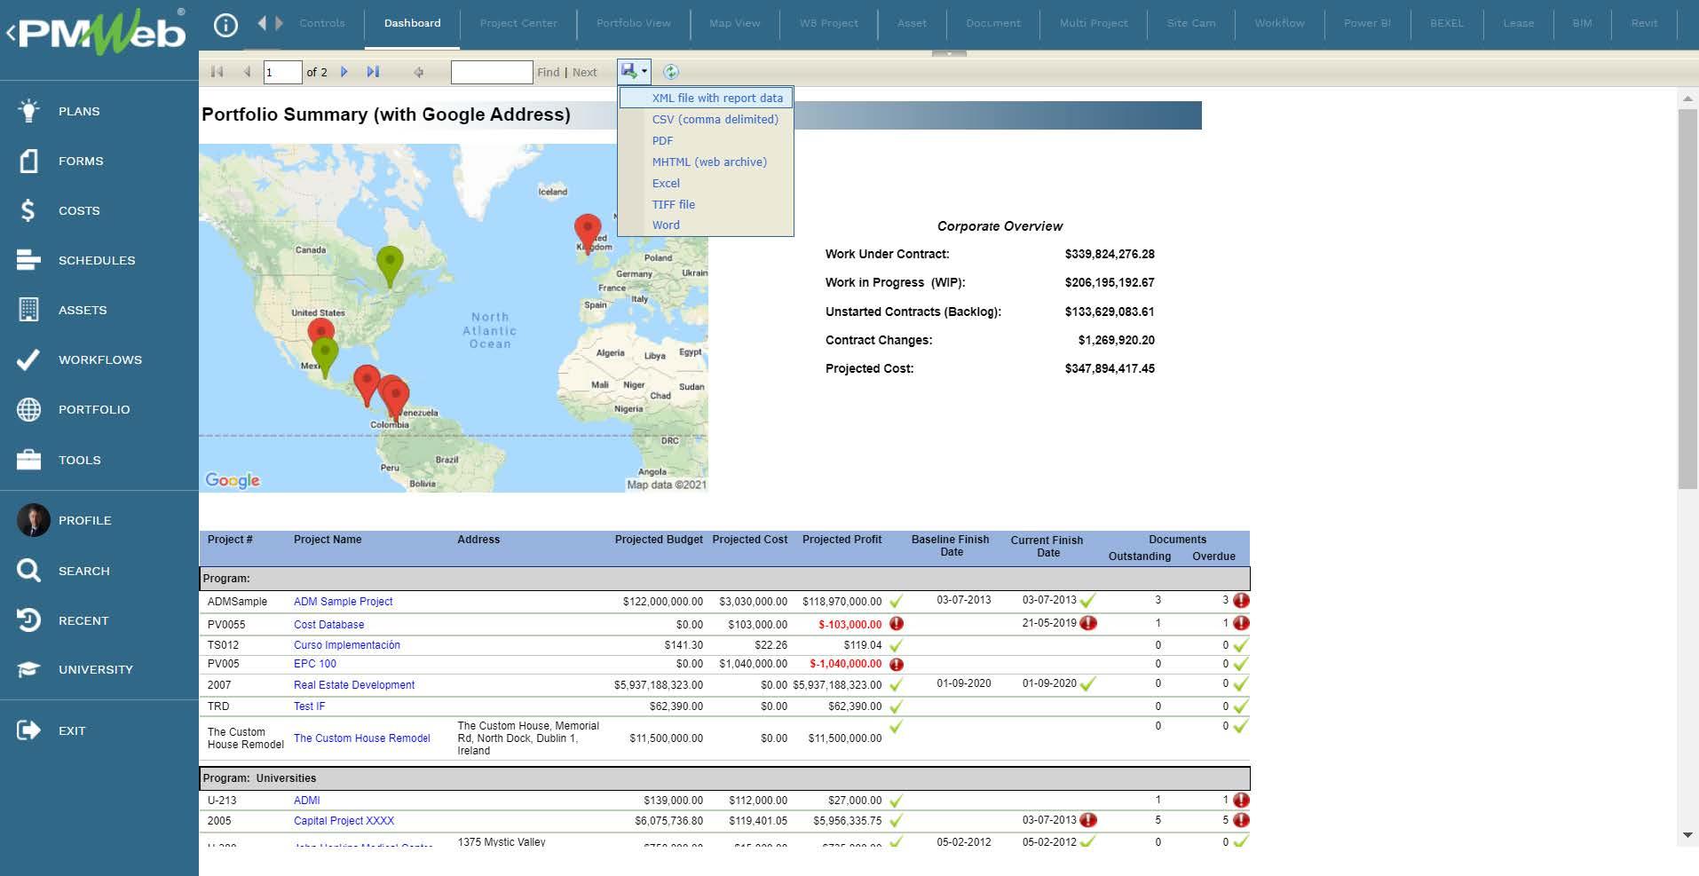Open Portfolio globe icon

(28, 409)
